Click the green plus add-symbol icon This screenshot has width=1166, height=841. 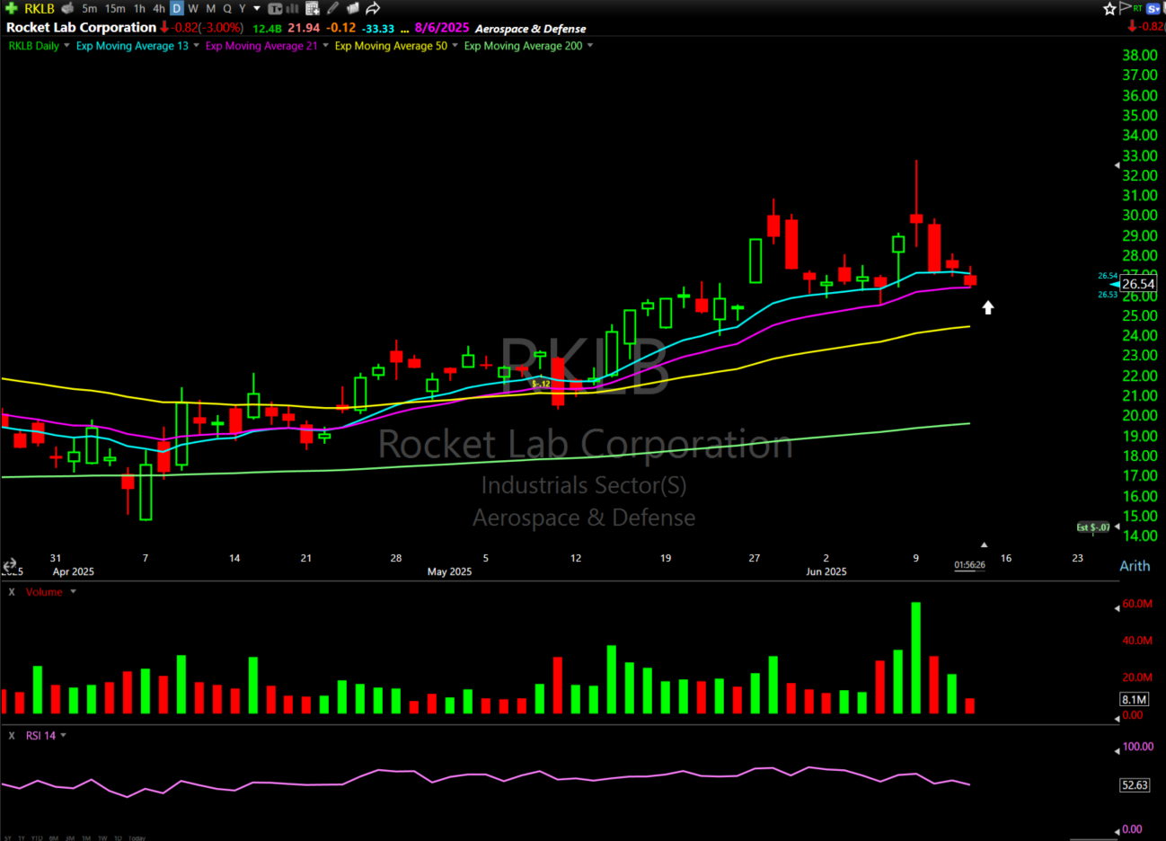[x=11, y=8]
